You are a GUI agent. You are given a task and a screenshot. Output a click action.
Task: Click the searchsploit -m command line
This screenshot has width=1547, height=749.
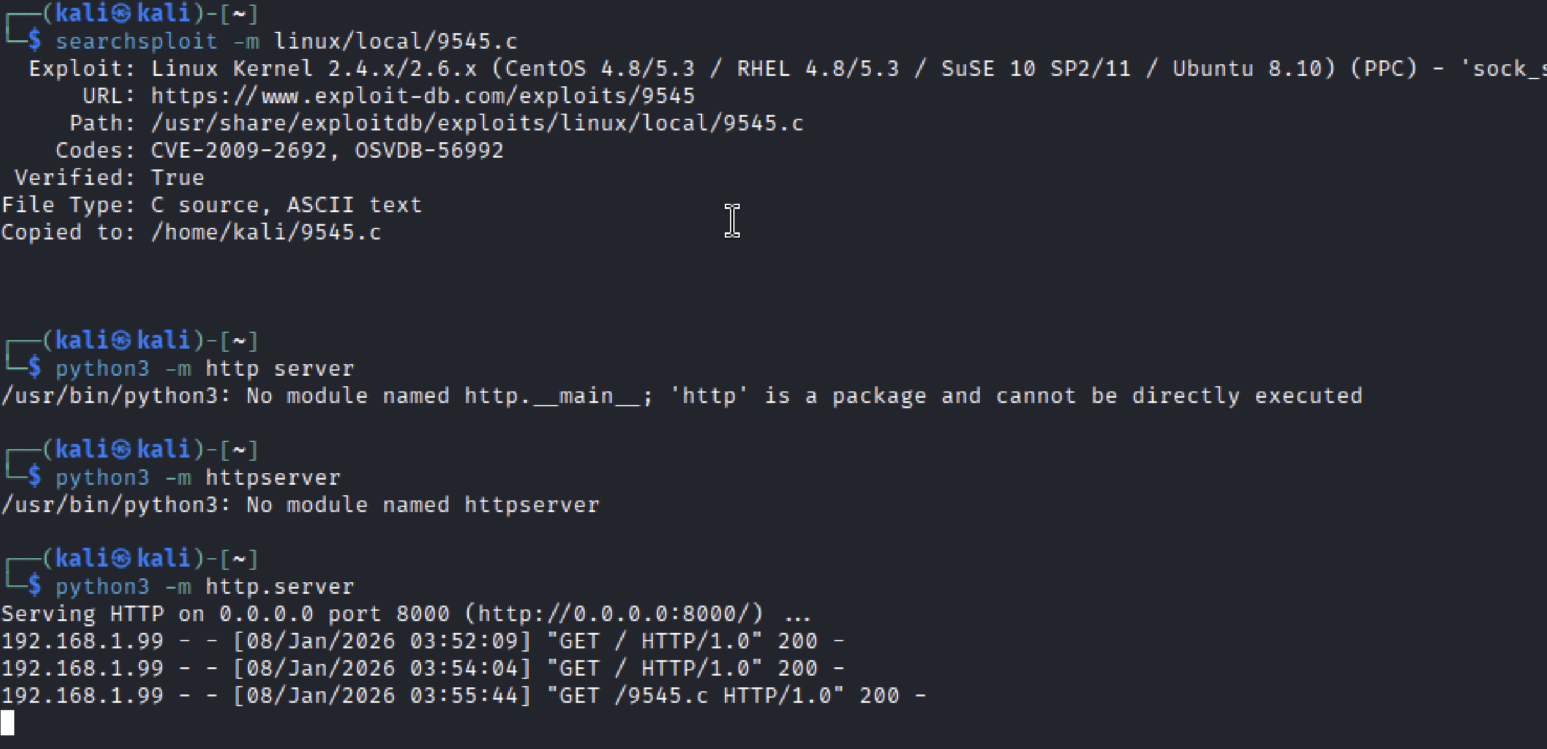pyautogui.click(x=286, y=42)
